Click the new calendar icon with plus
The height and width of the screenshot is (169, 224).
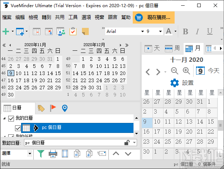20,31
